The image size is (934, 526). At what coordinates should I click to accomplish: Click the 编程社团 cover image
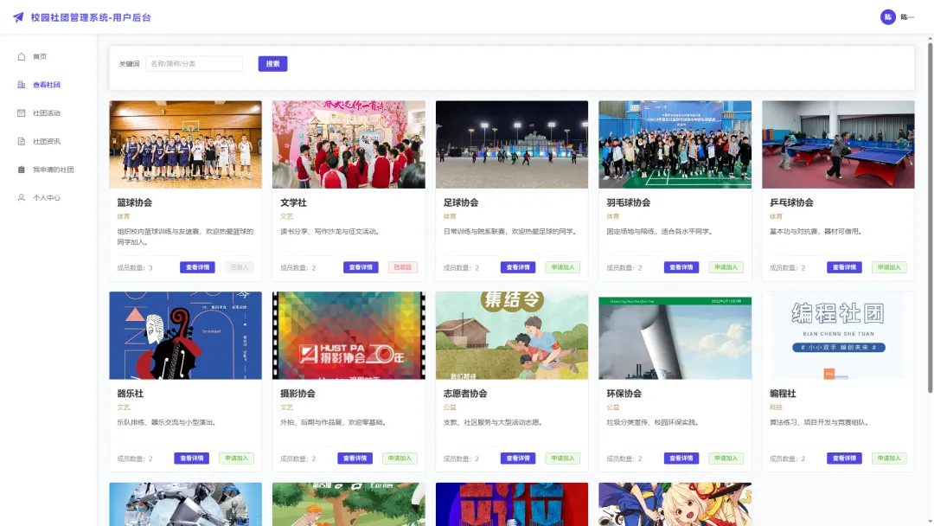click(x=838, y=336)
